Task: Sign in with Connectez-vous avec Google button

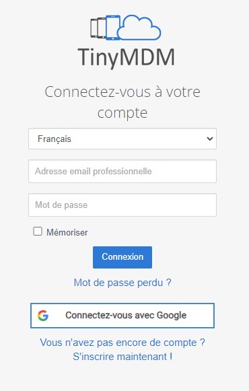Action: pos(122,316)
